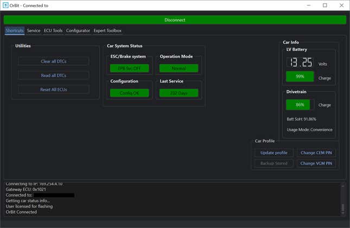Viewport: 350px width, 228px height.
Task: Click the log scroll down arrow
Action: (342, 212)
